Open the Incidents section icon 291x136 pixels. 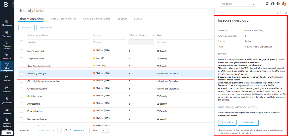pyautogui.click(x=7, y=34)
